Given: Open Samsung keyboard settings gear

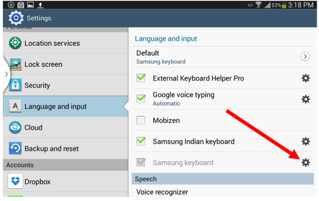Looking at the screenshot, I should pyautogui.click(x=305, y=162).
